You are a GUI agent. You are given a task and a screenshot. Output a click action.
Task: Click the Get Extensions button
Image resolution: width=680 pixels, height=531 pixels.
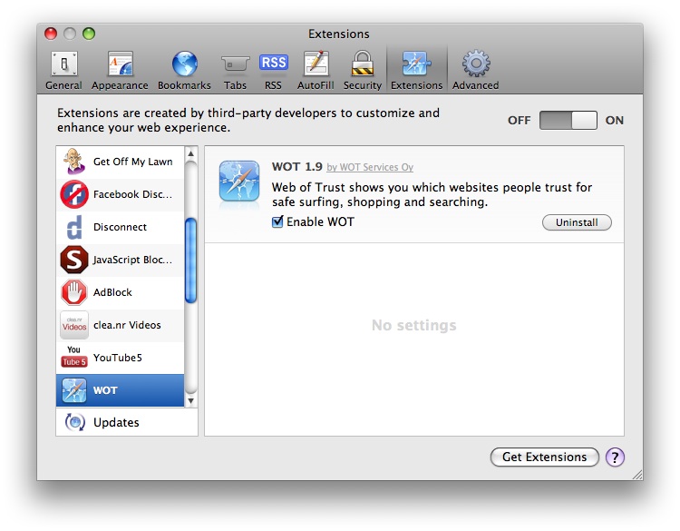tap(544, 457)
